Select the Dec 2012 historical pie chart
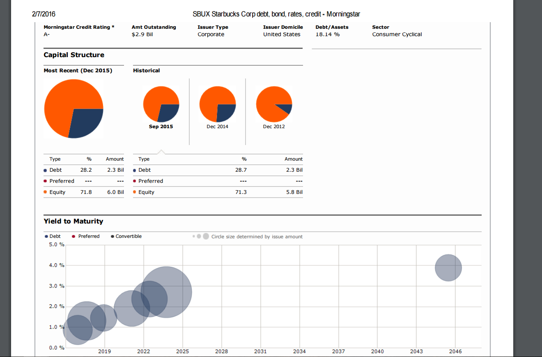Screen dimensions: 542x357 pyautogui.click(x=274, y=104)
